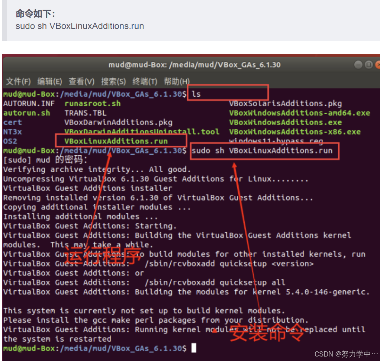380x361 pixels.
Task: Click the terminal title mud@mud-Box
Action: click(194, 65)
